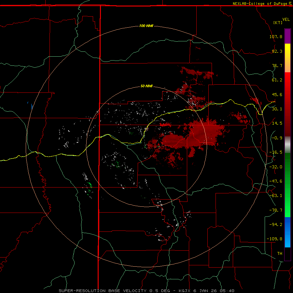This screenshot has height=293, width=293.
Task: Click the -94.2 velocity legend value
Action: pos(276,224)
